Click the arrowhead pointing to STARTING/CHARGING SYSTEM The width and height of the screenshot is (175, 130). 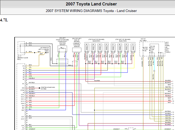40,88
